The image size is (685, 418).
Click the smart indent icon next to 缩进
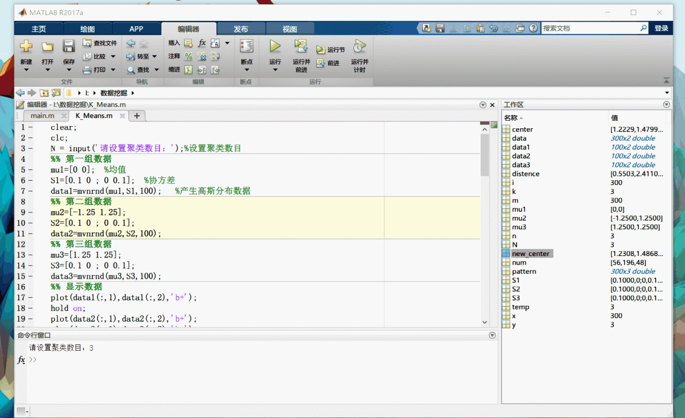(x=188, y=69)
